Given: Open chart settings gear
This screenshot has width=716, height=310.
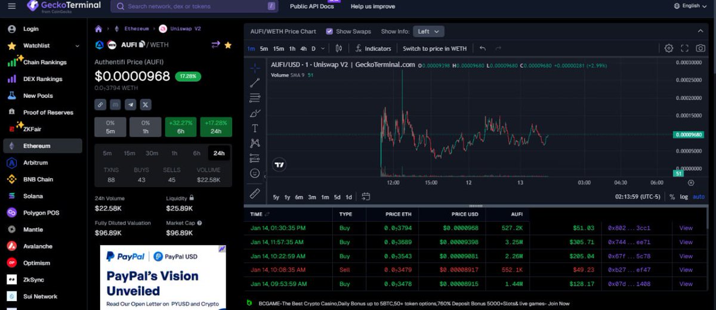Looking at the screenshot, I should click(669, 48).
